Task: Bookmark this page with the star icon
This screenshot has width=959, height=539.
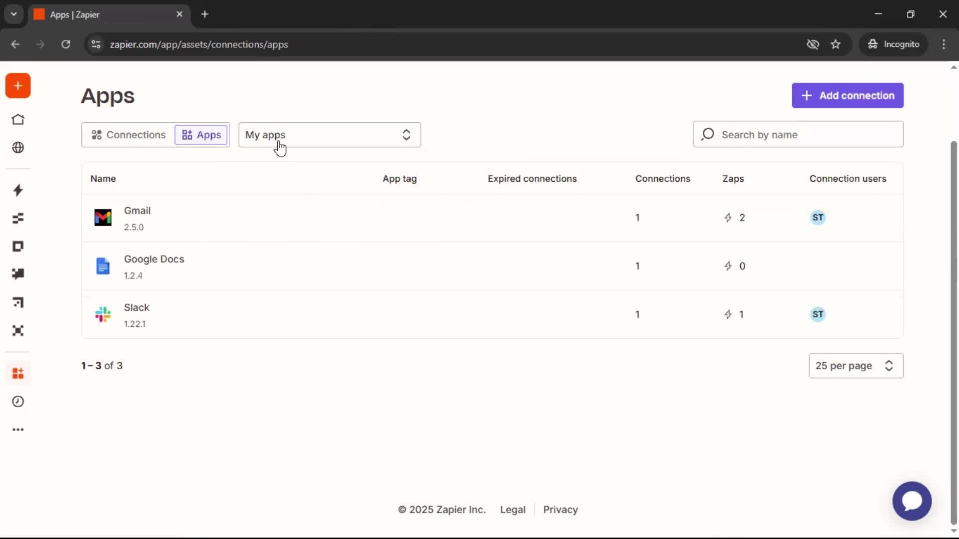Action: pos(836,44)
